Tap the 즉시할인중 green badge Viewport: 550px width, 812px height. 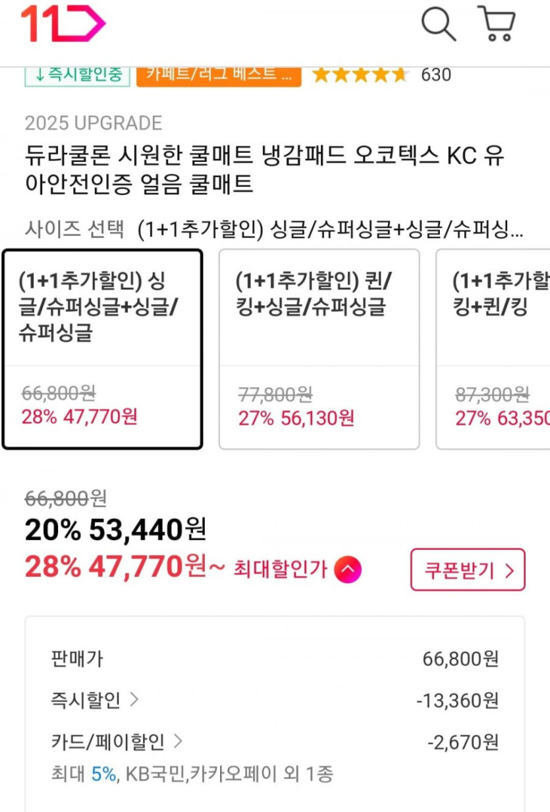(78, 74)
